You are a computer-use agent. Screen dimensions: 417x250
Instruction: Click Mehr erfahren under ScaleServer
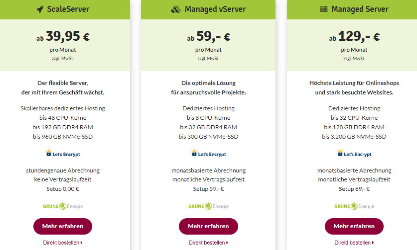tap(63, 226)
